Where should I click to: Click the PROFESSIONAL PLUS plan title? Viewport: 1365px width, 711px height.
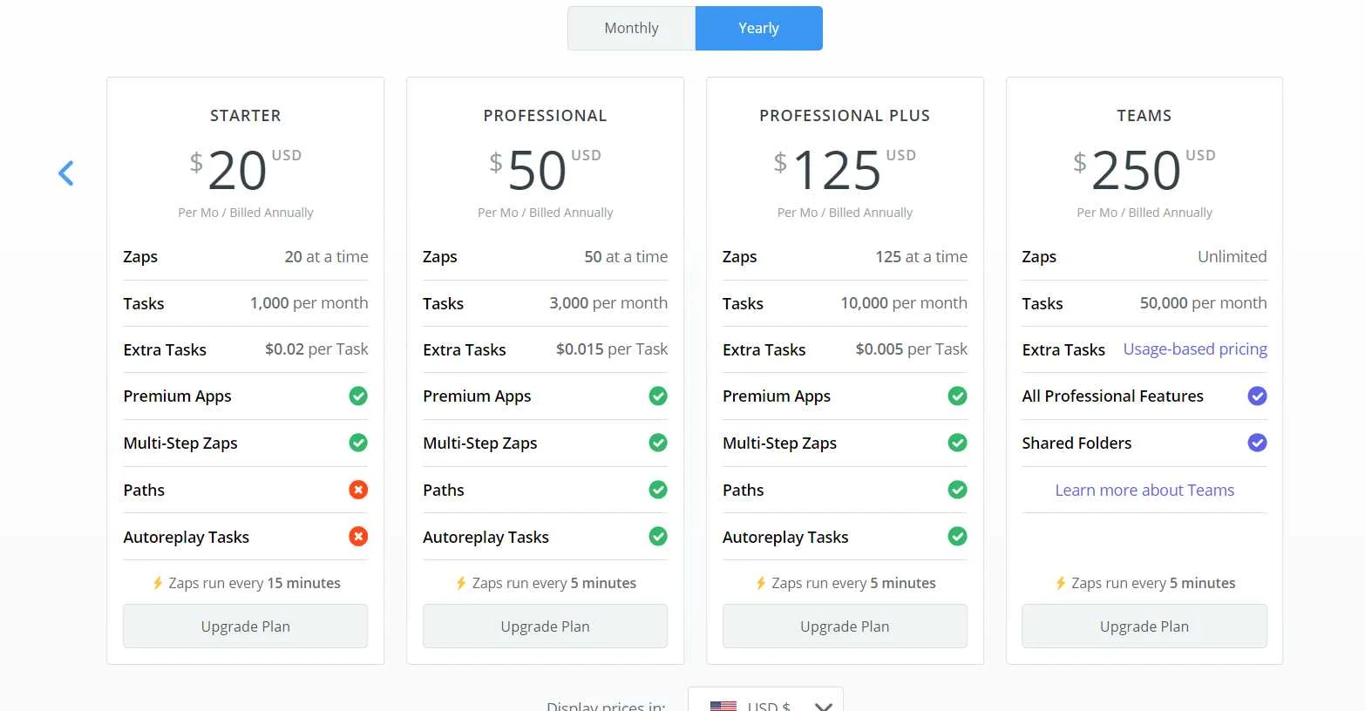(x=845, y=116)
